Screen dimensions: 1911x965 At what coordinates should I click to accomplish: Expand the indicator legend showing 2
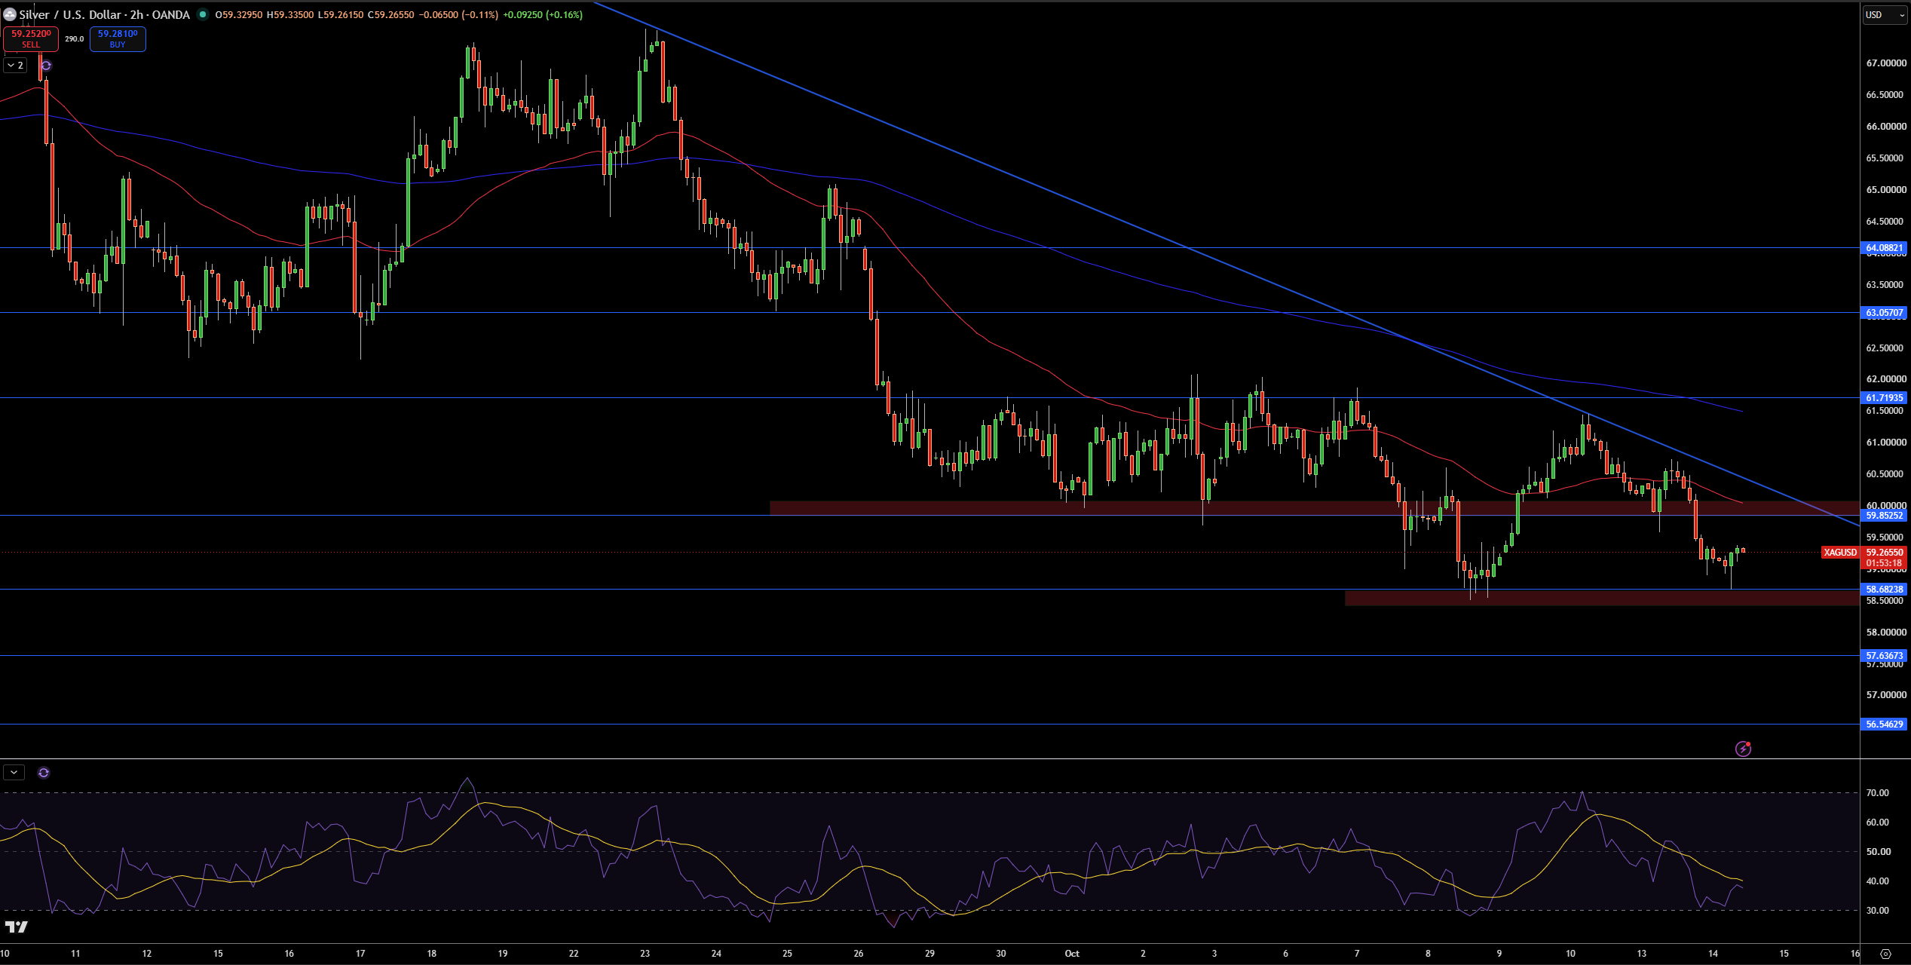pos(15,66)
